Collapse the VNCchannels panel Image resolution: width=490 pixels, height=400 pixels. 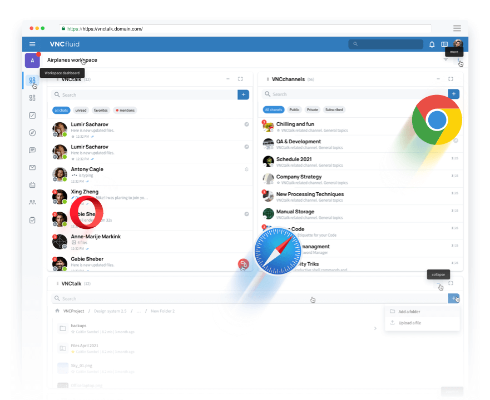point(438,79)
